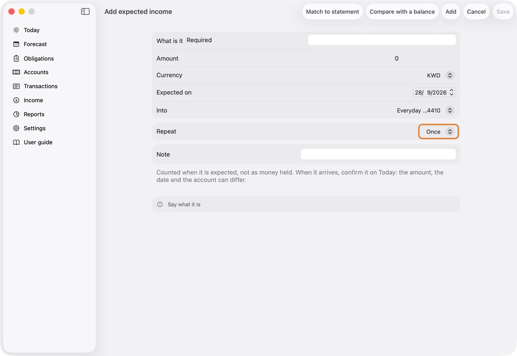Click the Accounts banknote icon

click(x=16, y=72)
